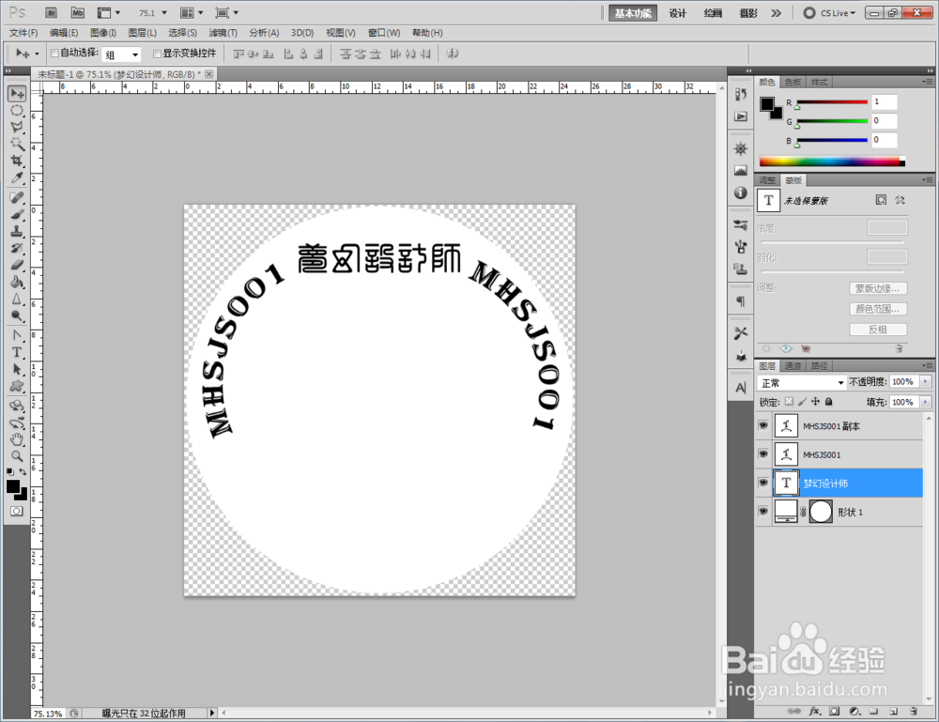Viewport: 939px width, 722px height.
Task: Expand the 不透明度 opacity slider arrow
Action: pyautogui.click(x=925, y=381)
